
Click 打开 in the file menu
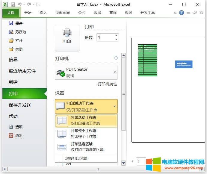click(16, 40)
